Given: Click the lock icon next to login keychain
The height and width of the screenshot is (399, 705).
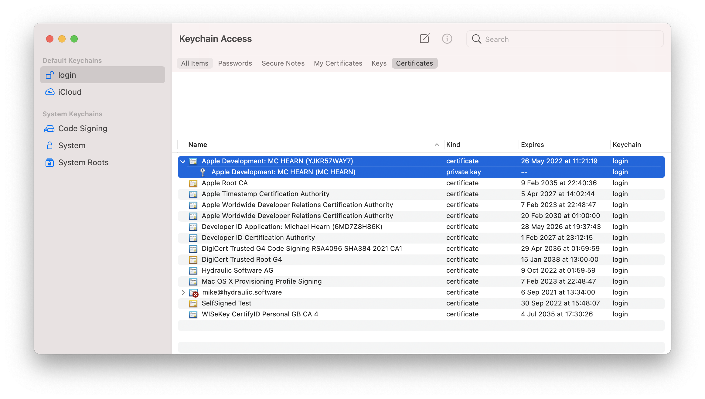Looking at the screenshot, I should pos(49,75).
